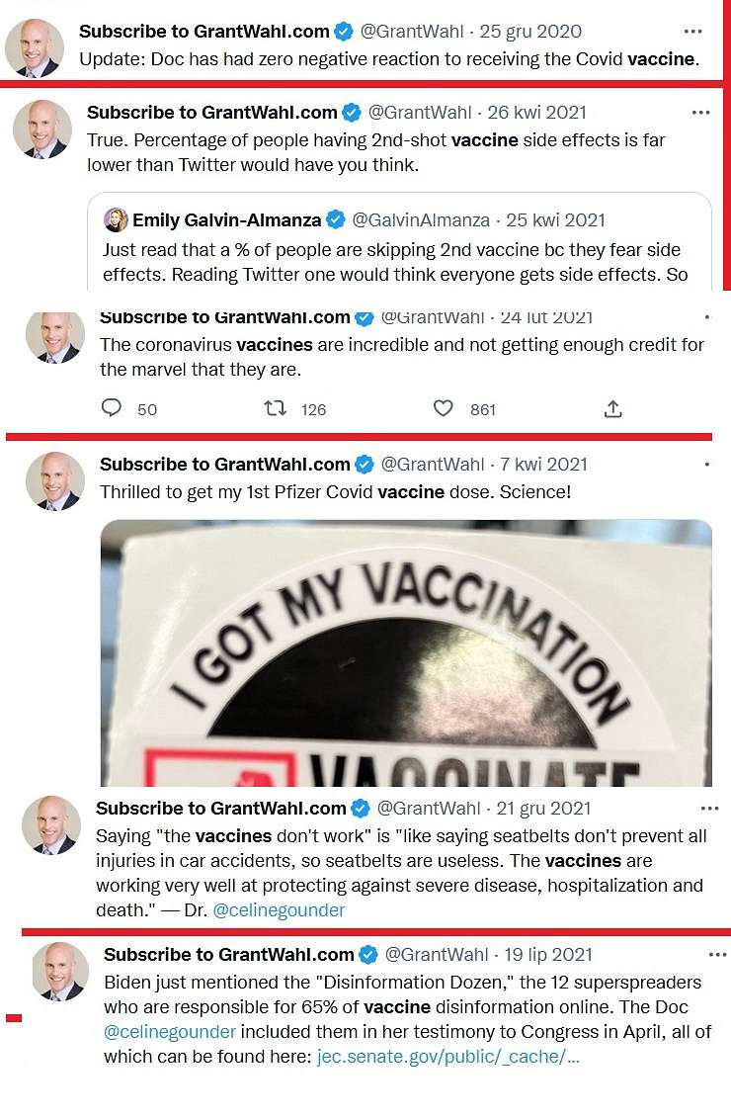Retweet the incredible coronavirus vaccines tweet
Image resolution: width=731 pixels, height=1119 pixels.
coord(275,408)
